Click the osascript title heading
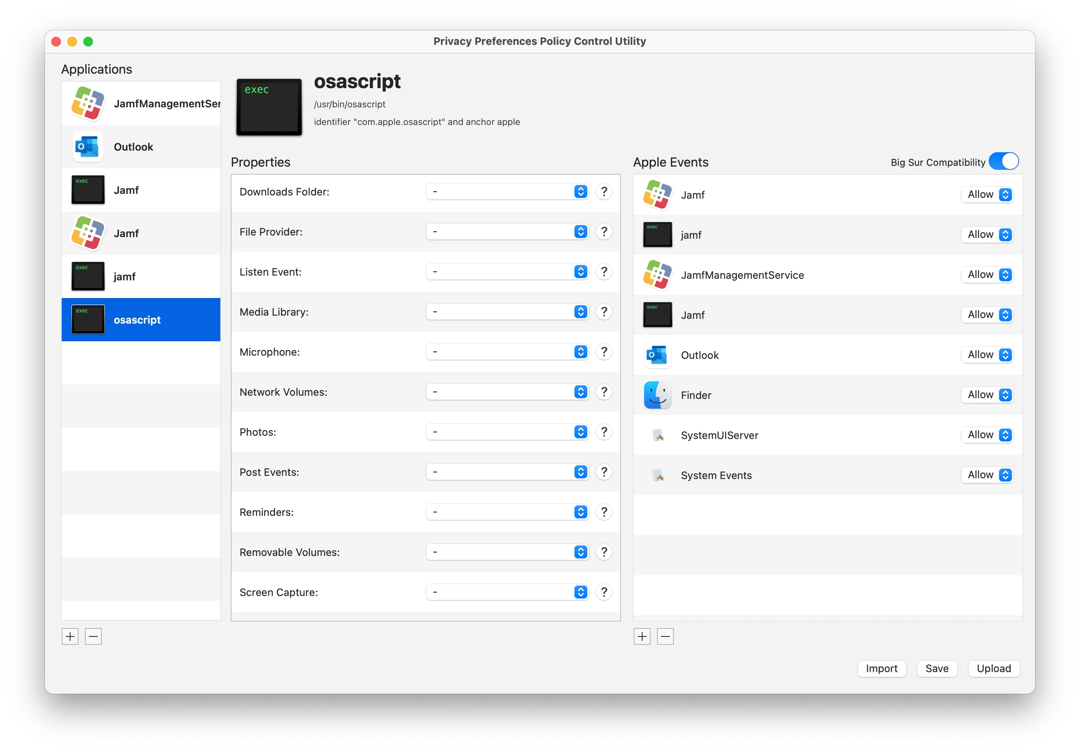This screenshot has height=753, width=1080. pos(357,81)
